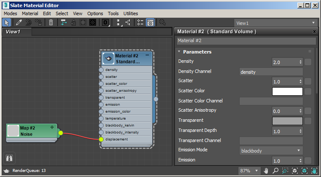Collapse the Parameters rollout

tap(179, 51)
